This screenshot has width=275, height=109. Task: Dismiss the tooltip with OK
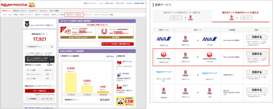(51, 59)
